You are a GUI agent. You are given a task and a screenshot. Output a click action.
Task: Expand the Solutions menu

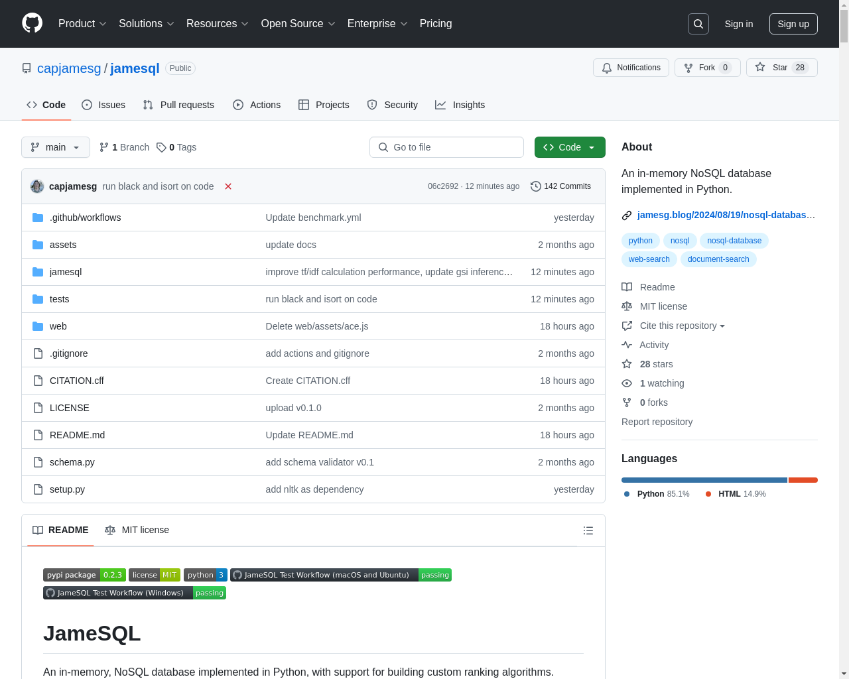point(147,24)
